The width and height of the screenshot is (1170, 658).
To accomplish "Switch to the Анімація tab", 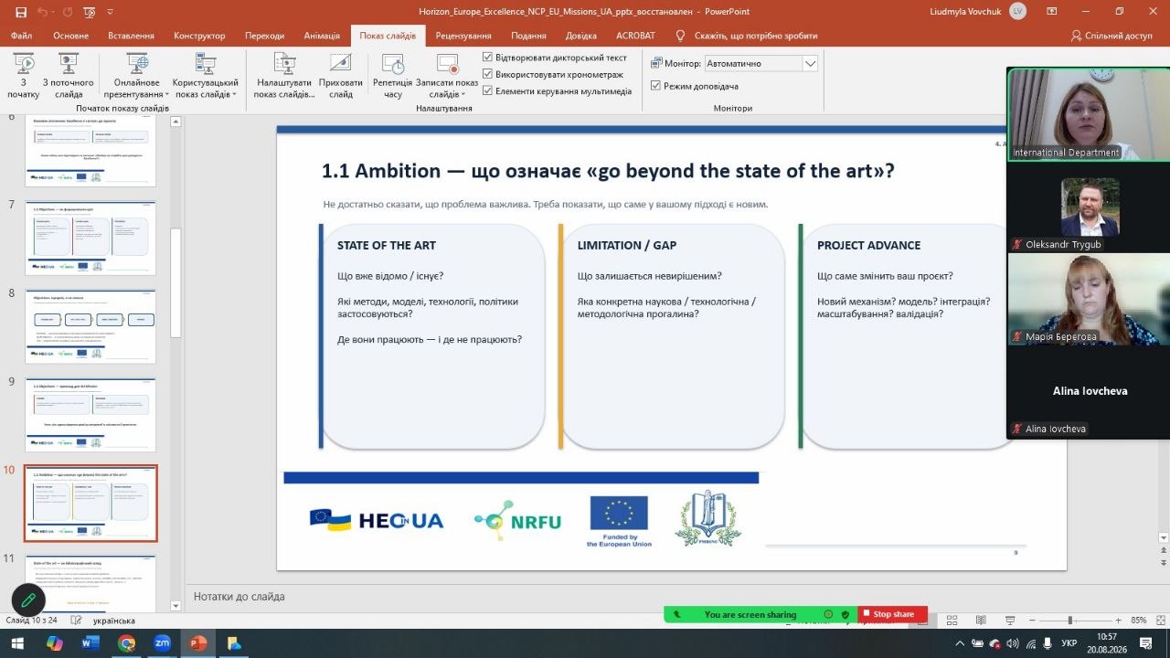I will click(322, 36).
